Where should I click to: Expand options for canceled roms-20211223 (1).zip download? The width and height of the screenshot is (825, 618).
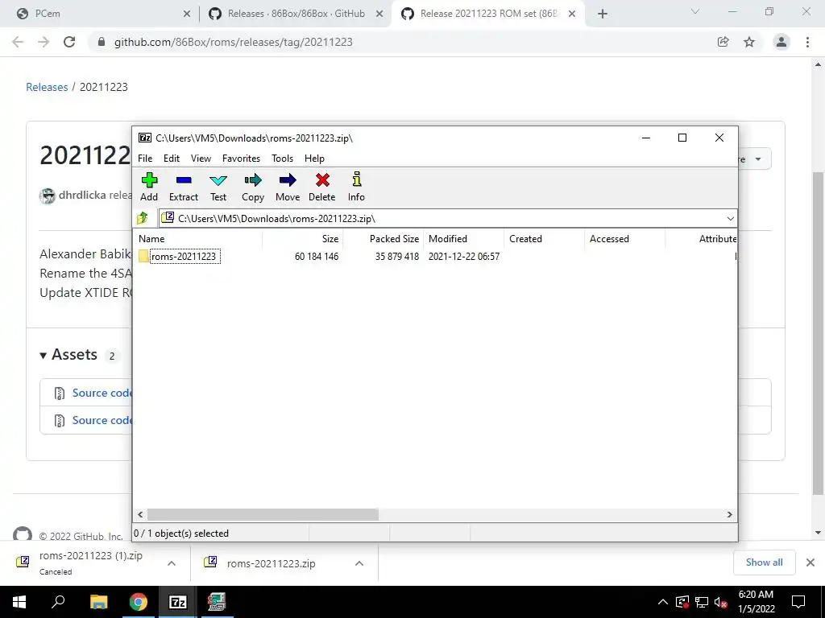(x=172, y=562)
